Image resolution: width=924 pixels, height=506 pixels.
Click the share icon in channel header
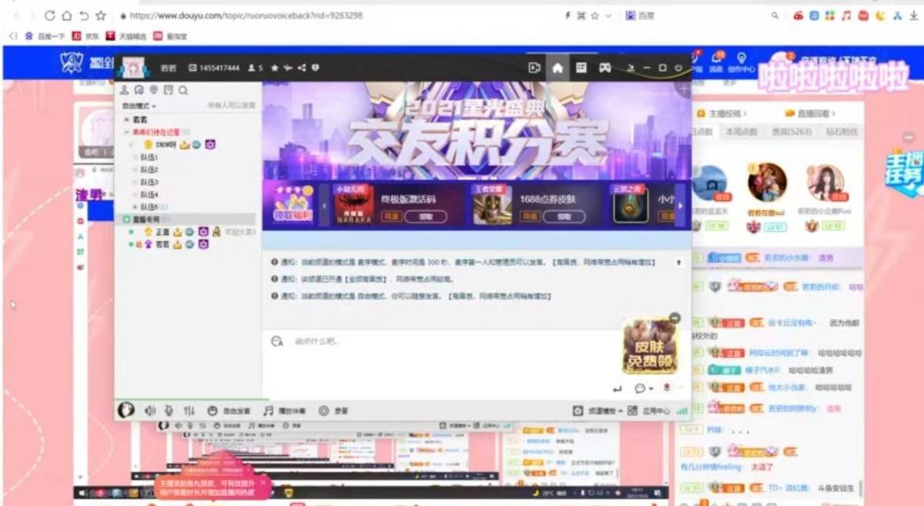point(302,68)
